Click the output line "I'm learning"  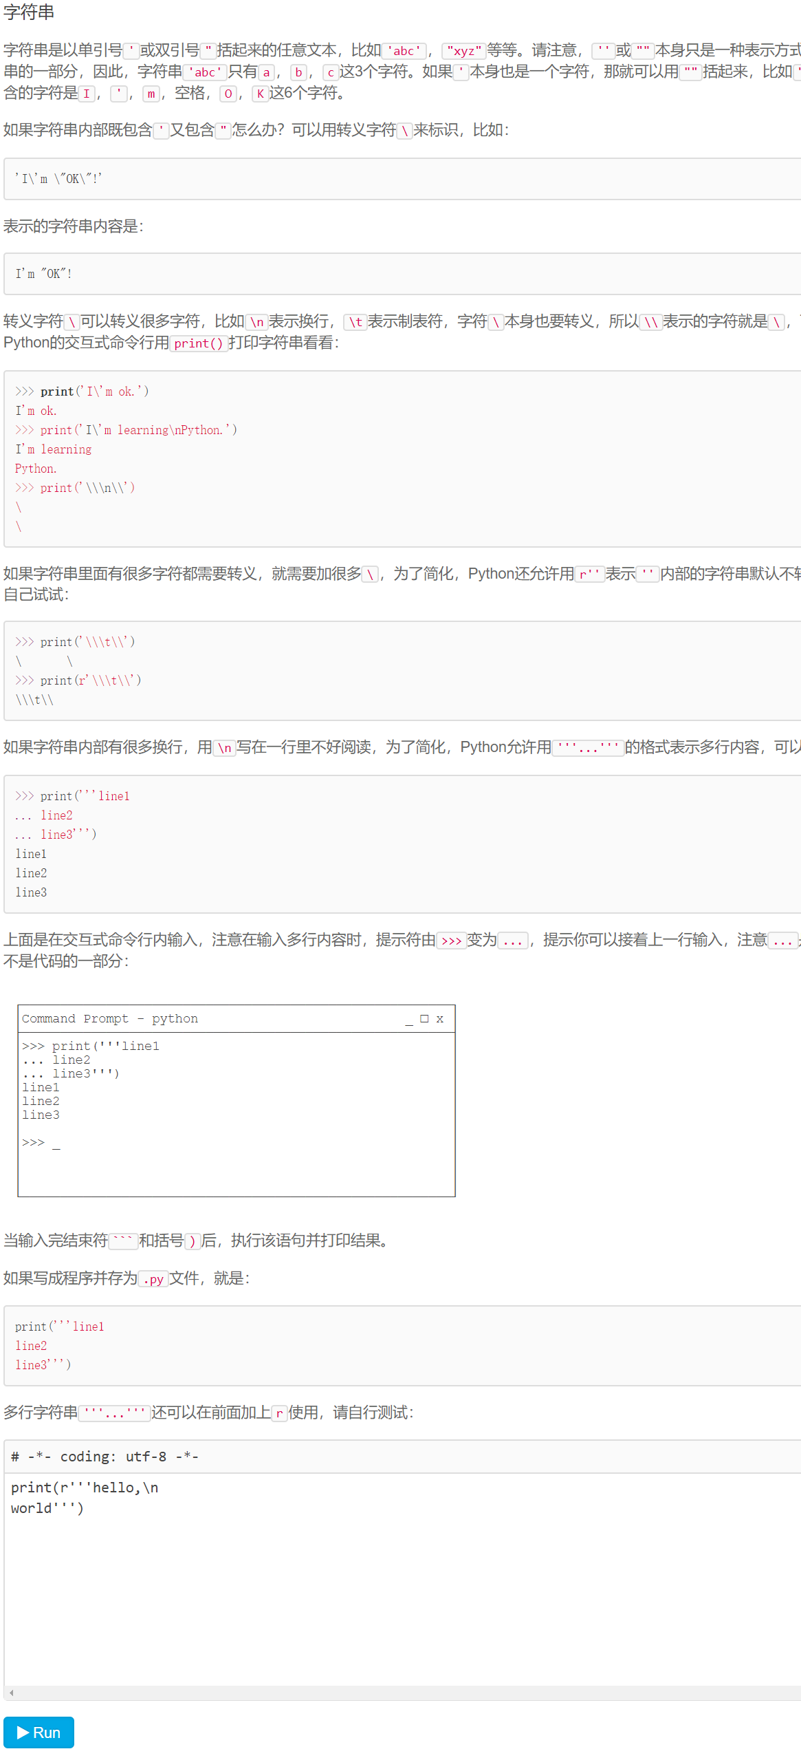[53, 449]
